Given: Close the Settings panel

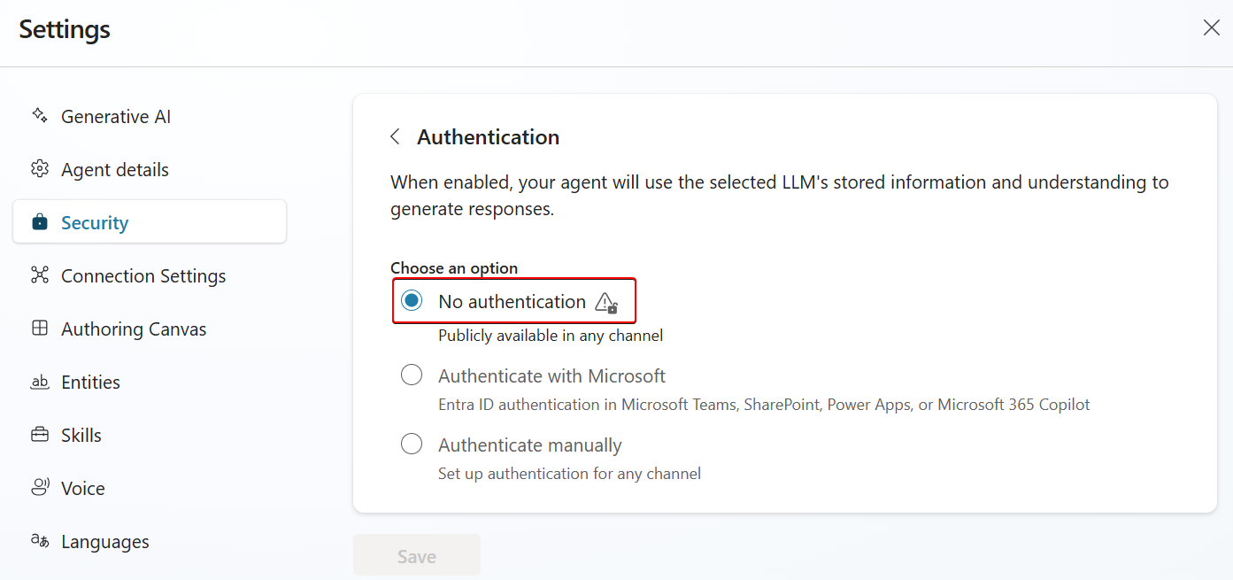Looking at the screenshot, I should (1211, 27).
